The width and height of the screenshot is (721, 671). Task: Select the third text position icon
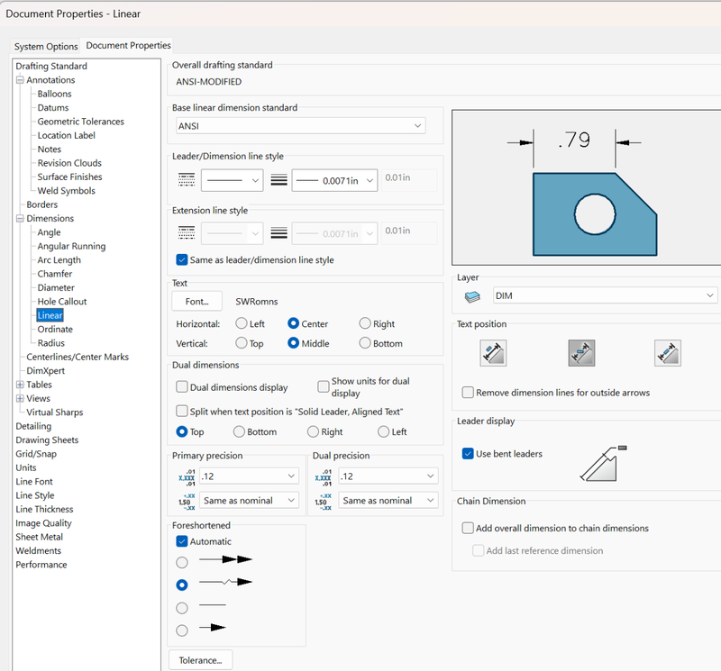pos(667,352)
